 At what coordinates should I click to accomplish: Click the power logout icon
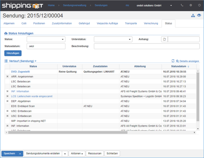tap(199, 5)
